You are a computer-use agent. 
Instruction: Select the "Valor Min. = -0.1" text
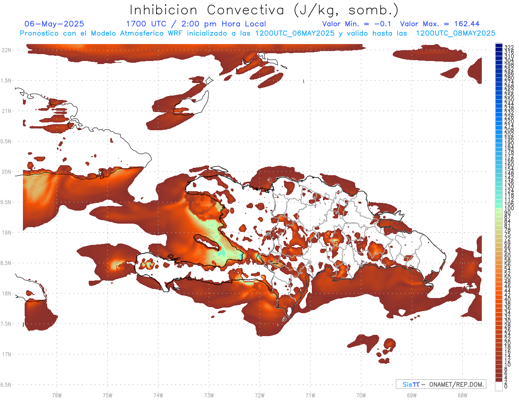357,24
